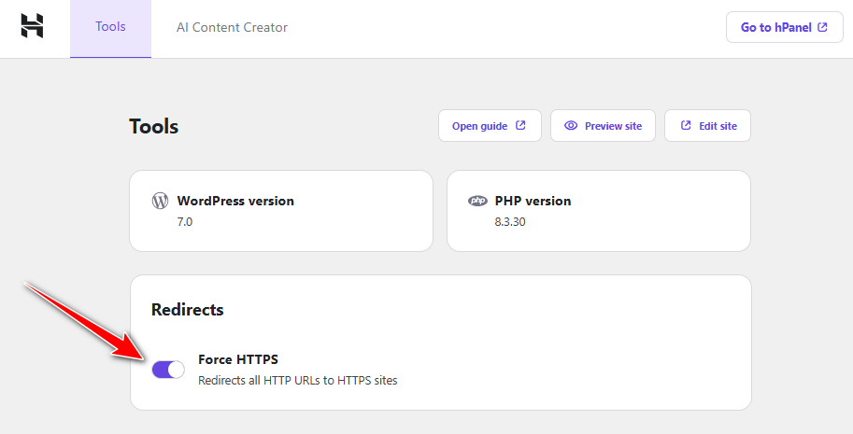
Task: Click the WordPress version label
Action: coord(235,201)
